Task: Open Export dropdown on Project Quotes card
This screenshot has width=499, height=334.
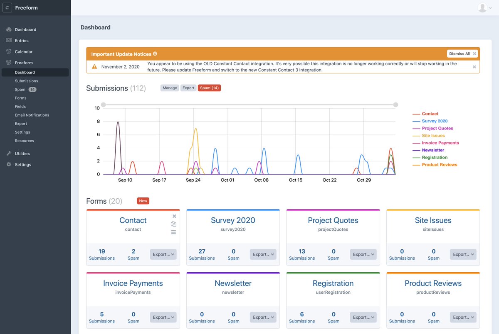Action: tap(363, 254)
